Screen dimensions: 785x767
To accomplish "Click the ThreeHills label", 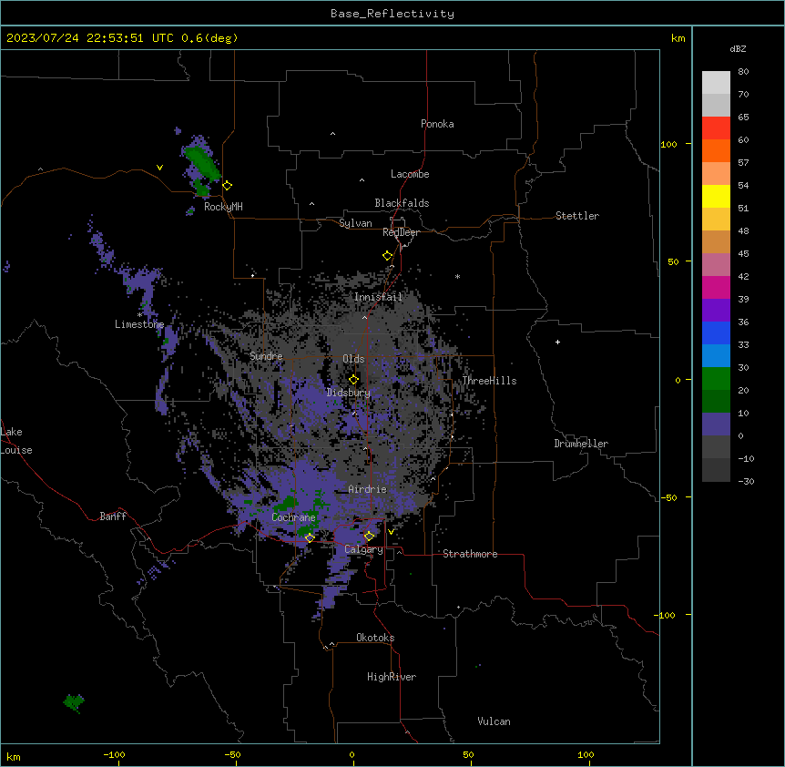I will pos(489,381).
